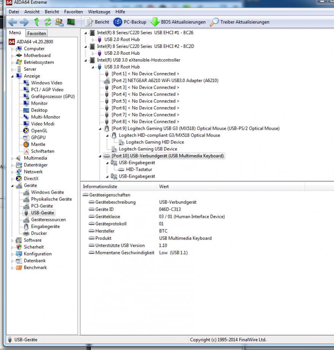Screen dimensions: 334x350
Task: Collapse the Port 10 USB-Verbundgerät node
Action: coord(100,156)
